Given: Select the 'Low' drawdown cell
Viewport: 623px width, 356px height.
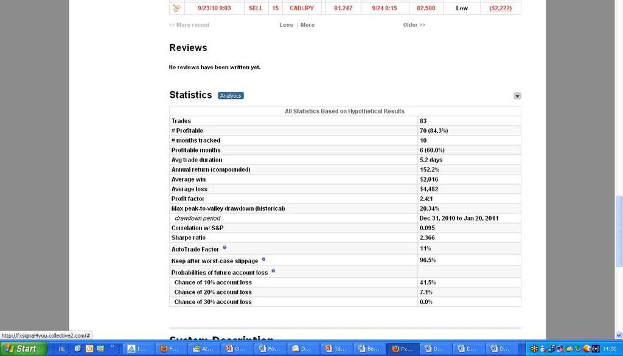Looking at the screenshot, I should tap(462, 8).
